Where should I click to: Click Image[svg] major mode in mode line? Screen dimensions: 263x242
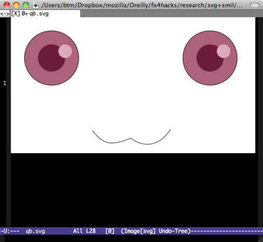point(140,231)
